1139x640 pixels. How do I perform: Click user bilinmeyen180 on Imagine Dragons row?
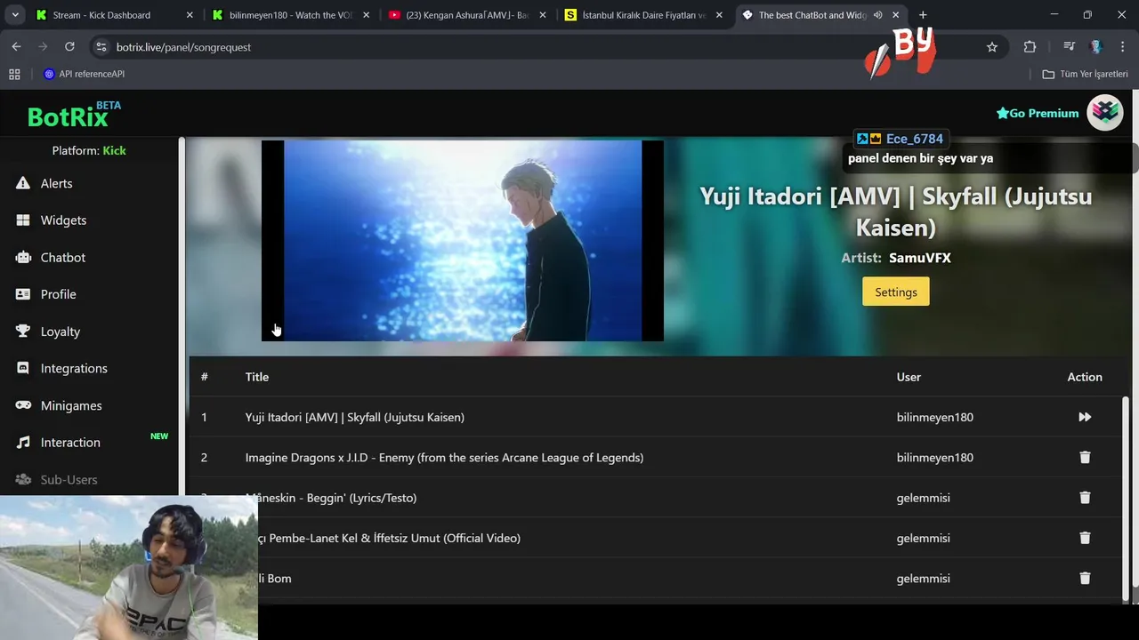click(934, 457)
